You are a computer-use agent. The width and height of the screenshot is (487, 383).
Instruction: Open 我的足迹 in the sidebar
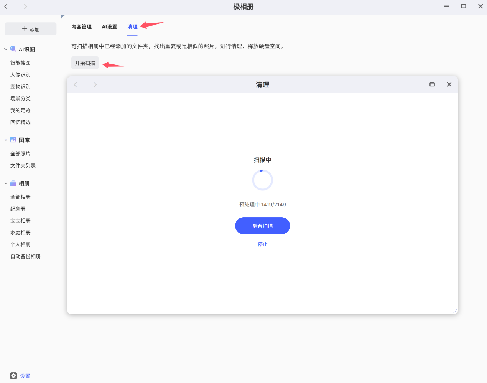coord(20,111)
